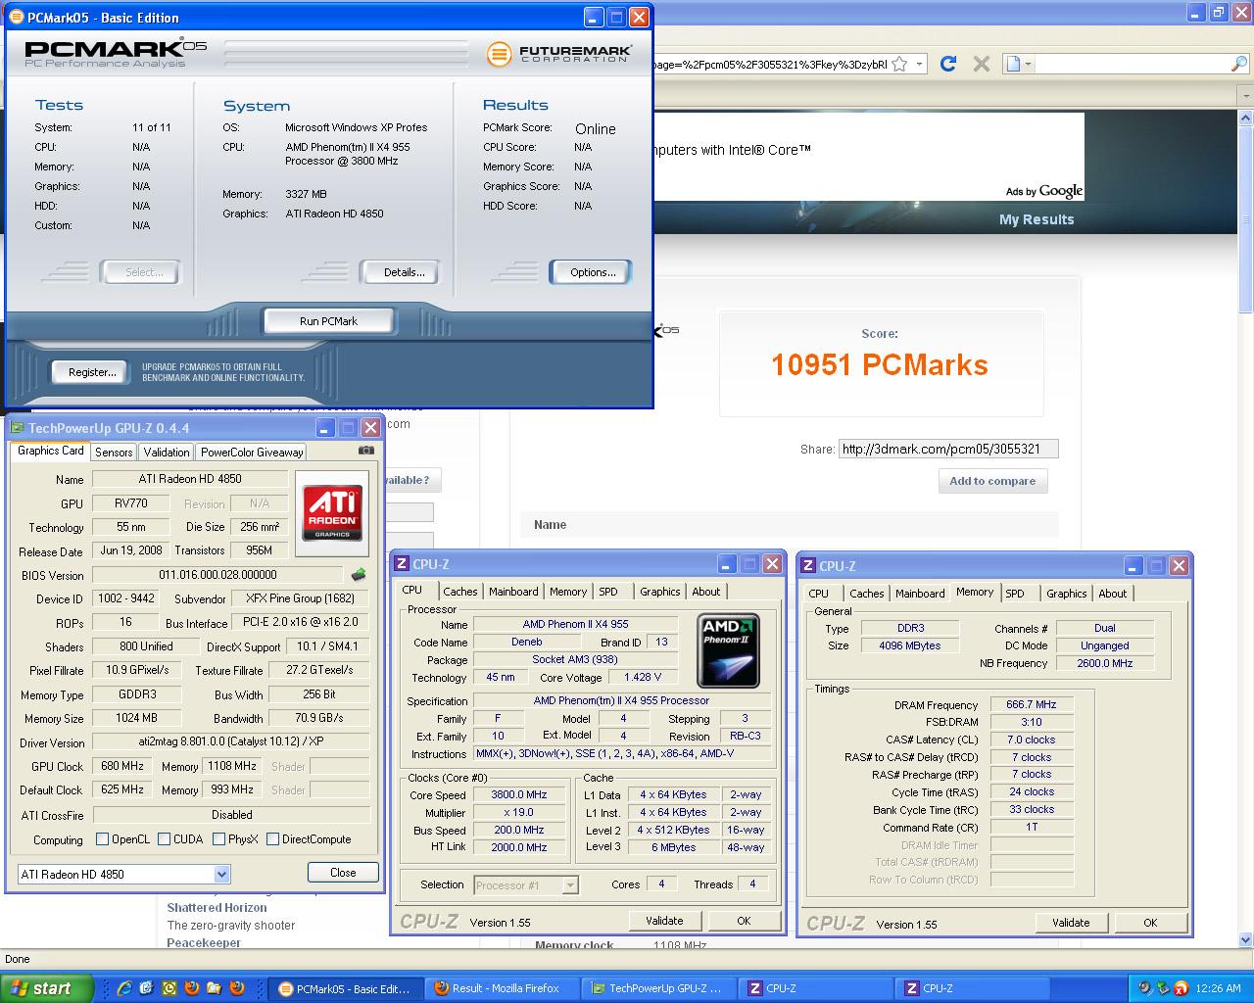Viewport: 1254px width, 1003px height.
Task: Click OK in the CPU-Z memory timings window
Action: (1150, 923)
